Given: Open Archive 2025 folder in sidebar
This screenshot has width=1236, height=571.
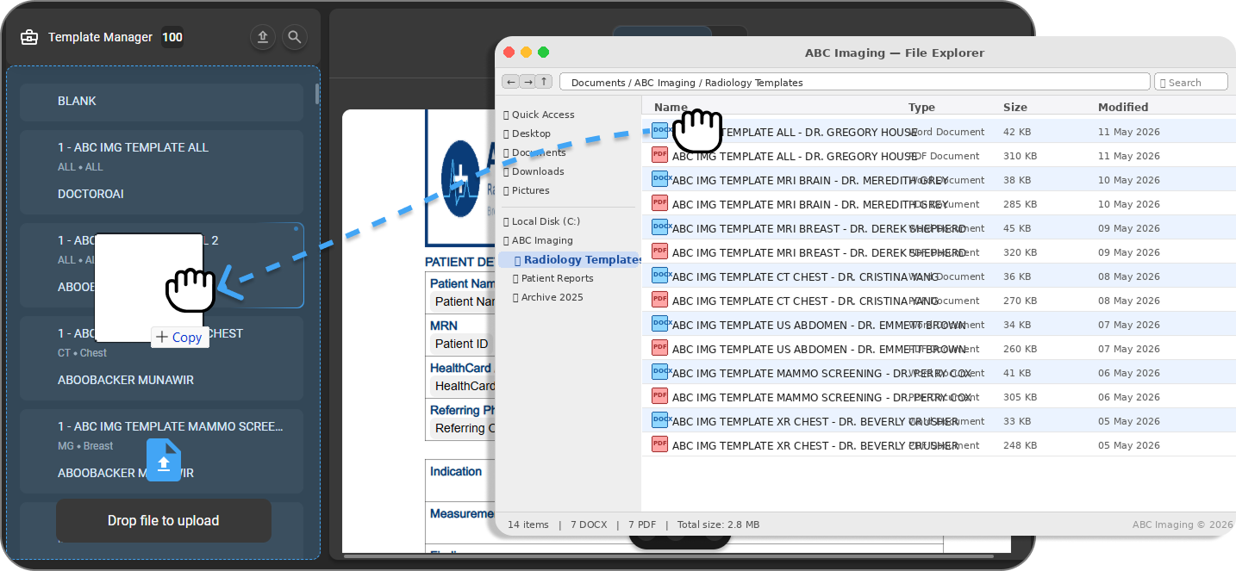Looking at the screenshot, I should [x=548, y=297].
